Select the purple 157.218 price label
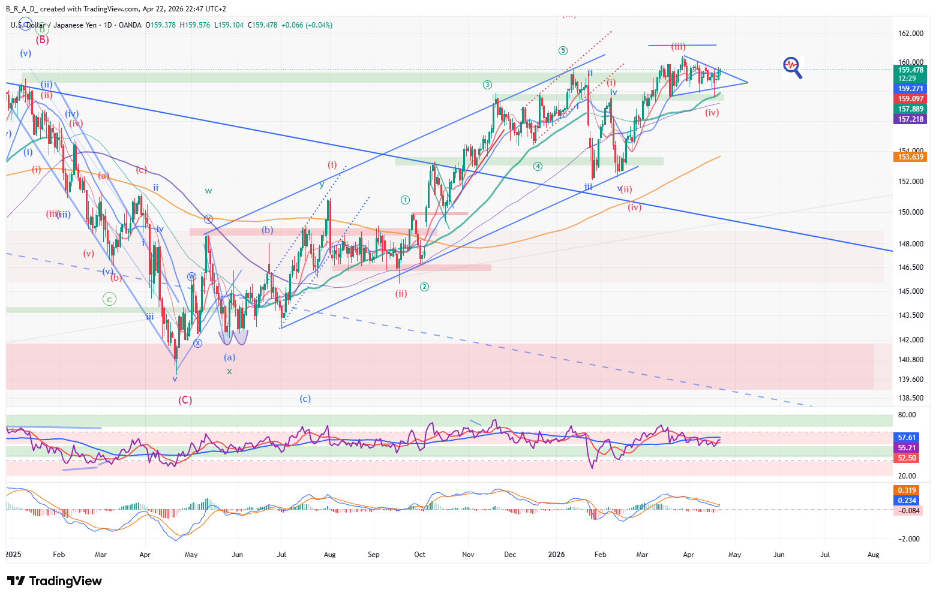The image size is (936, 599). pos(910,119)
